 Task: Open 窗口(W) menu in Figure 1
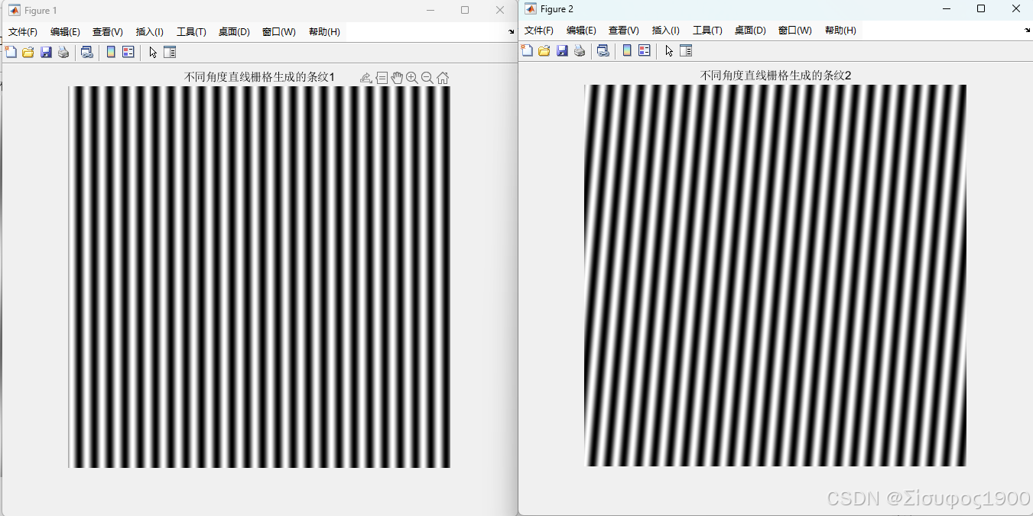(x=278, y=32)
